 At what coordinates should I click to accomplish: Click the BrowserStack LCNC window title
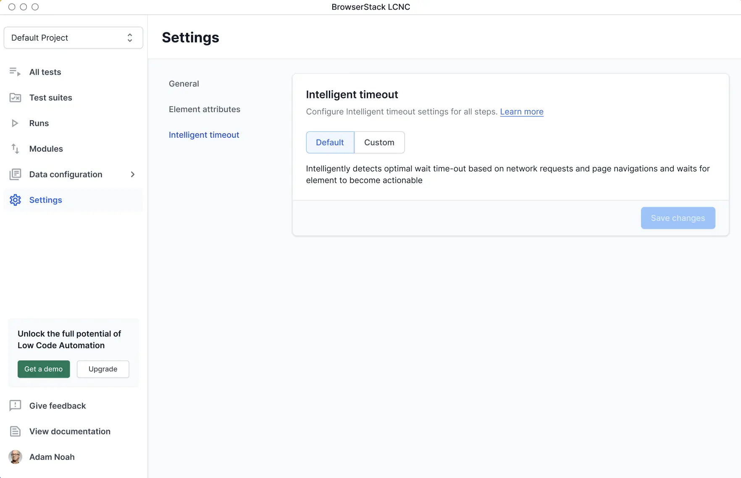[x=370, y=7]
